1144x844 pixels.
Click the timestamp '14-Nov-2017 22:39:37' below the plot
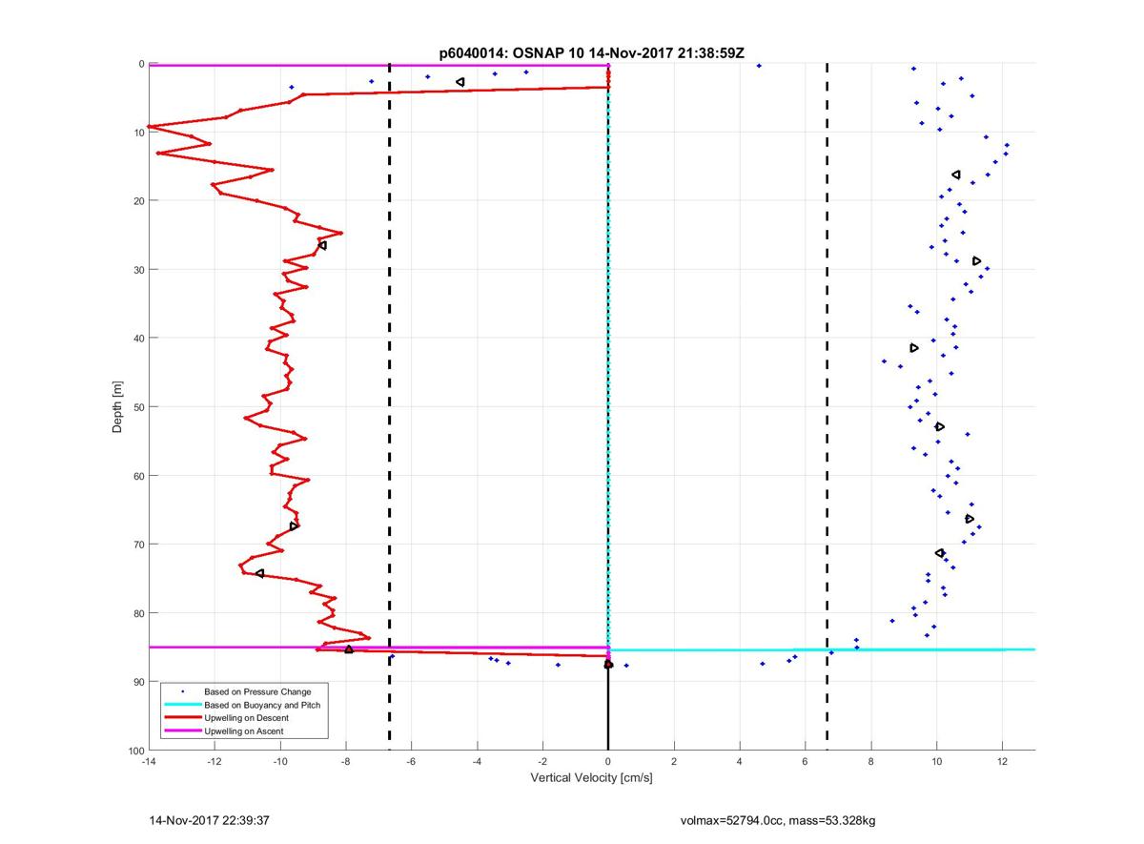[x=208, y=819]
